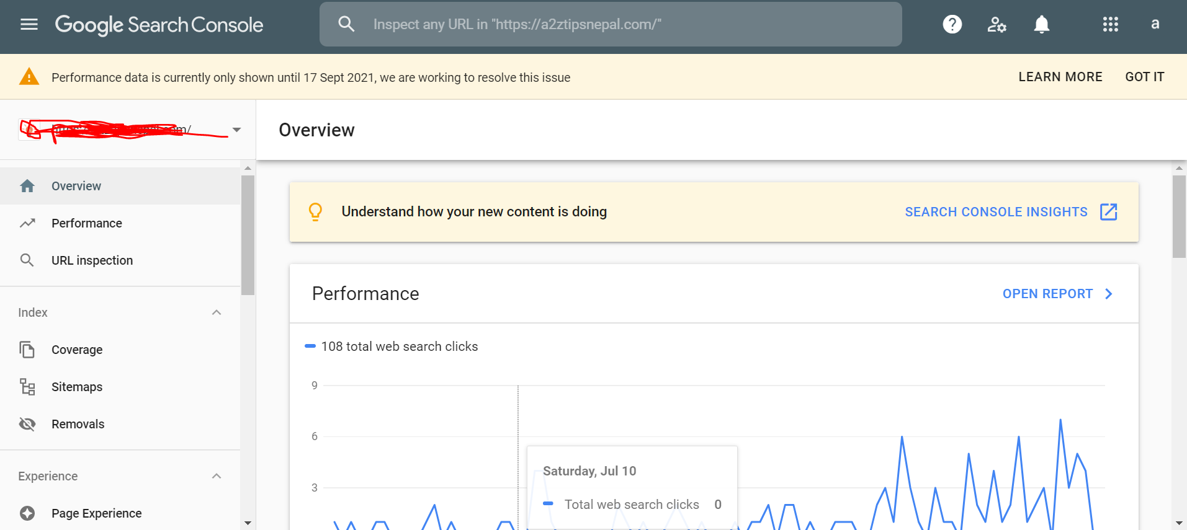This screenshot has width=1187, height=530.
Task: Open the Performance report link
Action: (1057, 294)
